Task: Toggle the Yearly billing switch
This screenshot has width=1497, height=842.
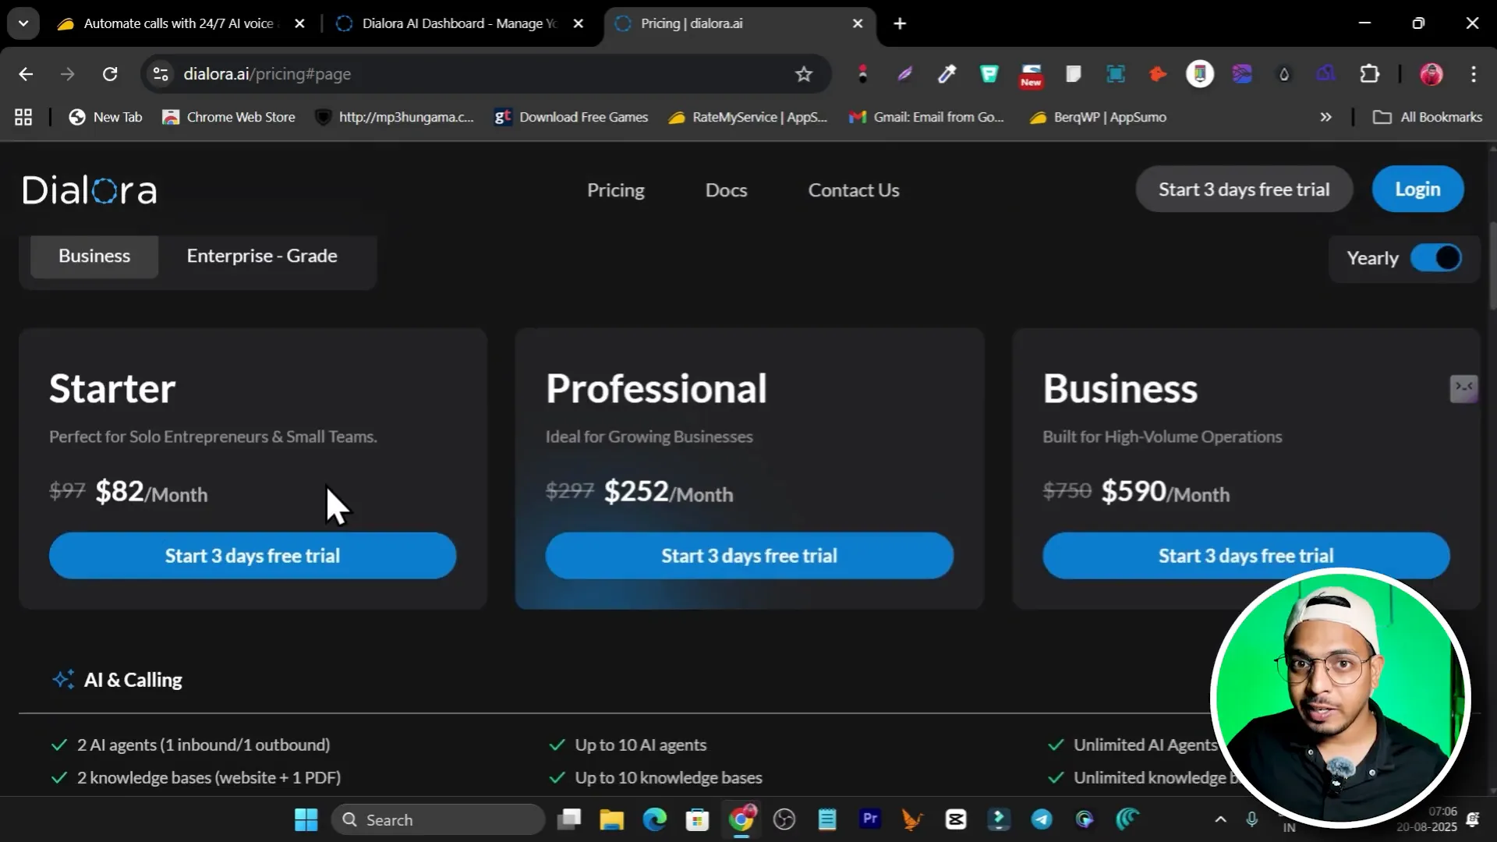Action: (x=1435, y=258)
